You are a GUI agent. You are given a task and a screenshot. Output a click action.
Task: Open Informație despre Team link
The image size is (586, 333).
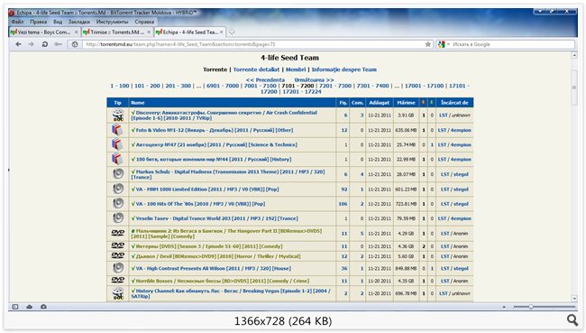344,69
